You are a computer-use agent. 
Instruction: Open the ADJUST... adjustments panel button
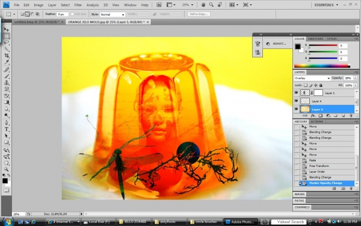[x=277, y=43]
